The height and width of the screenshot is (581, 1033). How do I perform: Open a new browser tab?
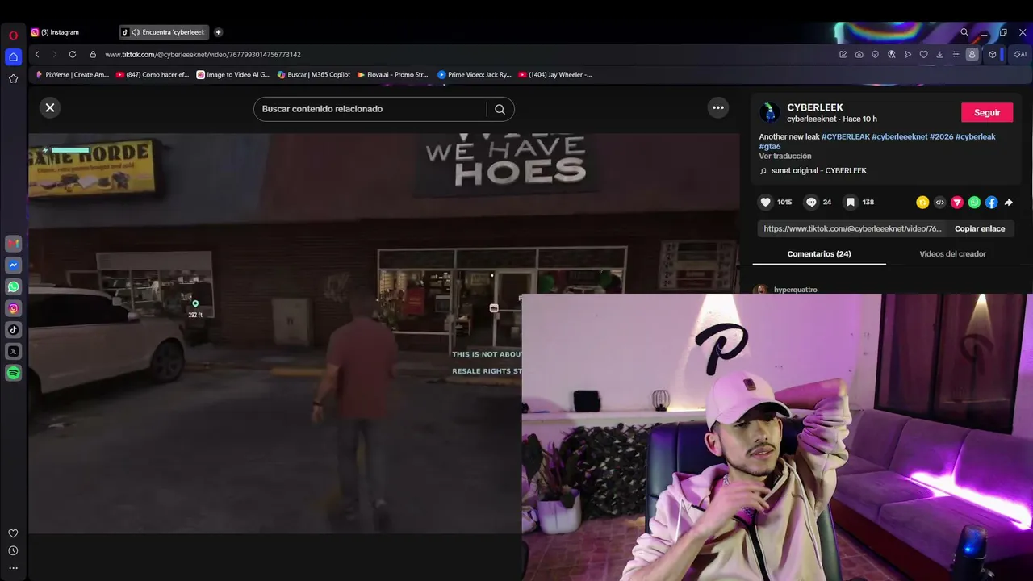coord(218,32)
